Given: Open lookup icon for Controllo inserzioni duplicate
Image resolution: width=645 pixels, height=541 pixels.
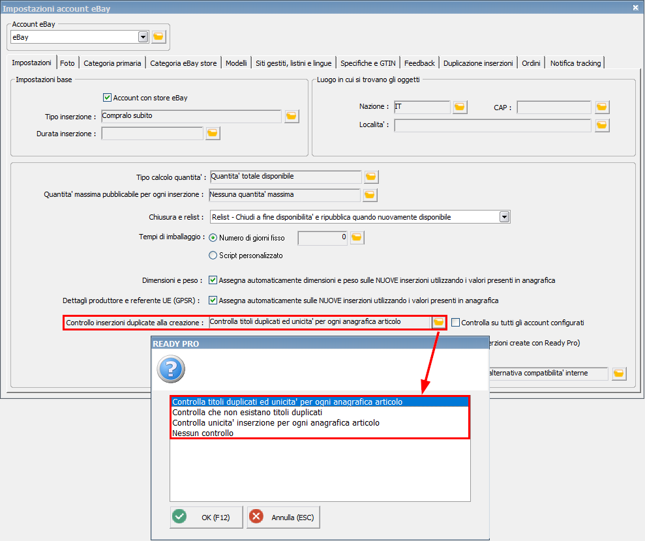Looking at the screenshot, I should [438, 322].
